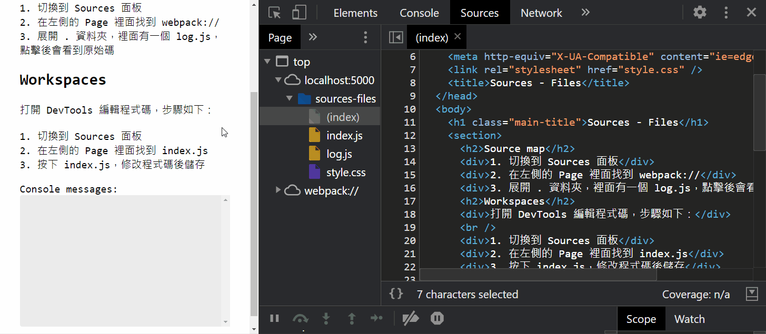Click the Step over next function call icon
Screen dimensions: 766x334
click(301, 318)
